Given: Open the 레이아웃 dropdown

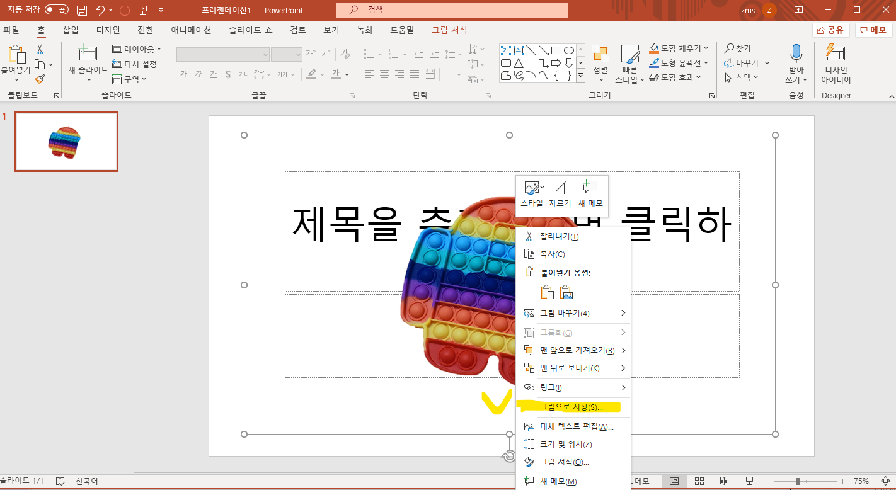Looking at the screenshot, I should tap(137, 48).
